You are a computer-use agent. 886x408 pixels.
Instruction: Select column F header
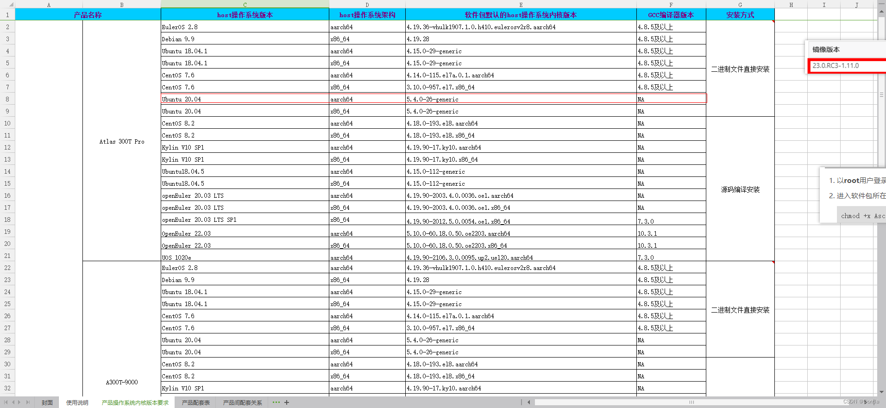pyautogui.click(x=671, y=5)
